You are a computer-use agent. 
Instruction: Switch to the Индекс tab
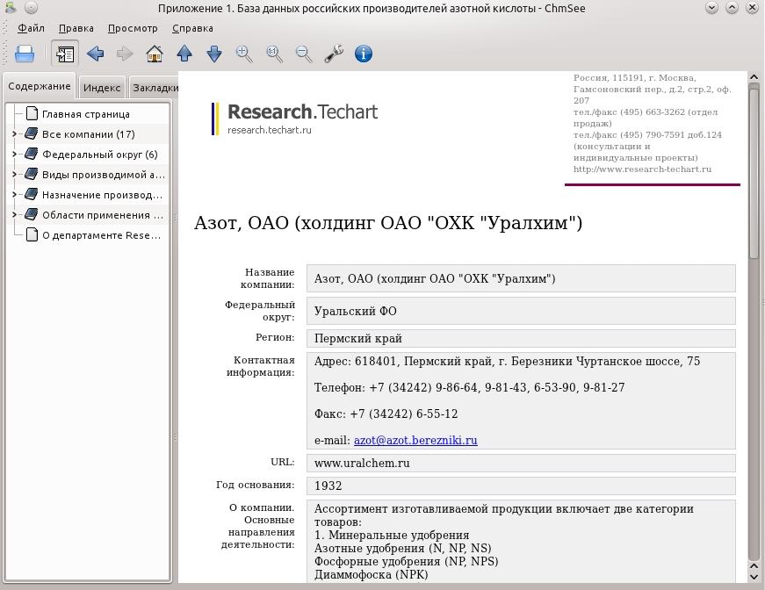click(x=102, y=88)
